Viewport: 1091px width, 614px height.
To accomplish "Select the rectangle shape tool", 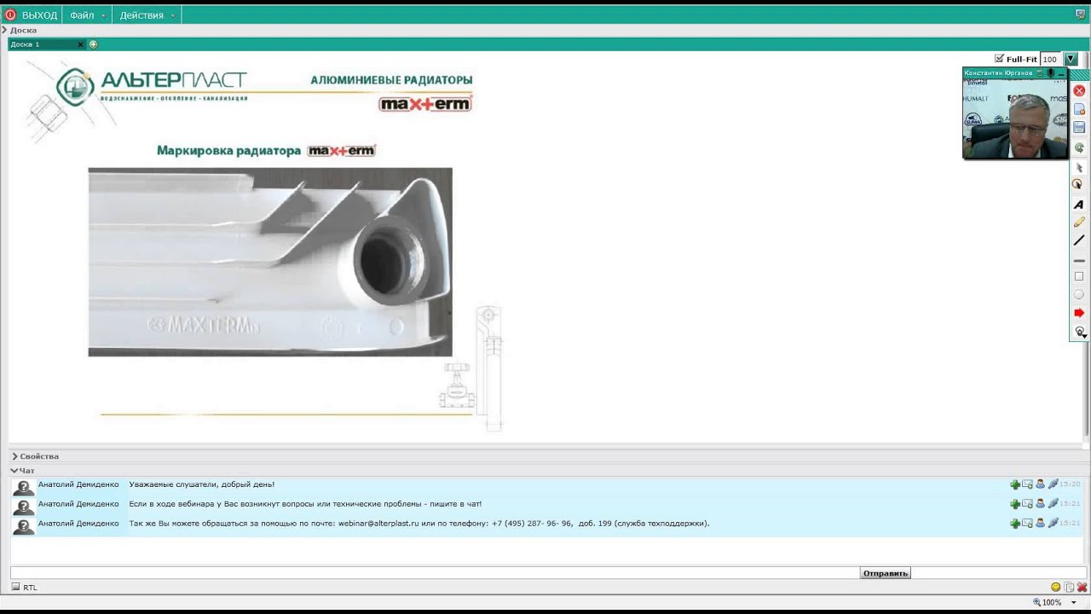I will [x=1079, y=276].
